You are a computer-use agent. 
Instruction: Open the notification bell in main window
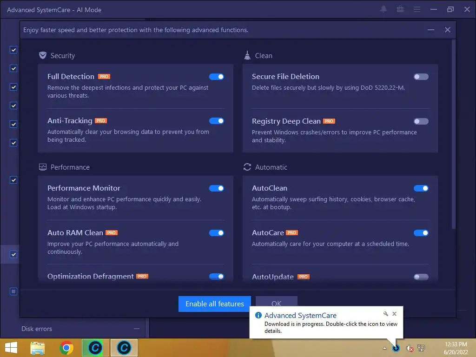(383, 9)
